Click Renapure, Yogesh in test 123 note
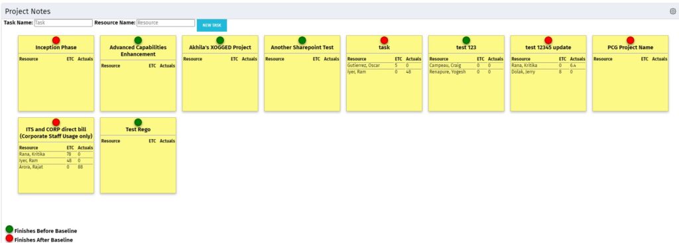679x243 pixels. coord(448,72)
